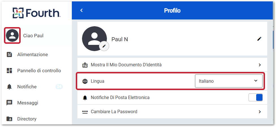
Task: Click the Alimentazione feed icon
Action: [9, 54]
